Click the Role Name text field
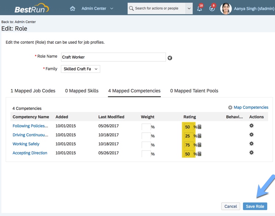The width and height of the screenshot is (275, 216). pos(113,57)
